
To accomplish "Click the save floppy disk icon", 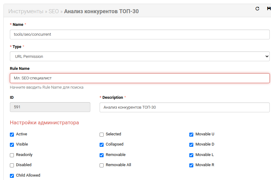I will pos(269,9).
